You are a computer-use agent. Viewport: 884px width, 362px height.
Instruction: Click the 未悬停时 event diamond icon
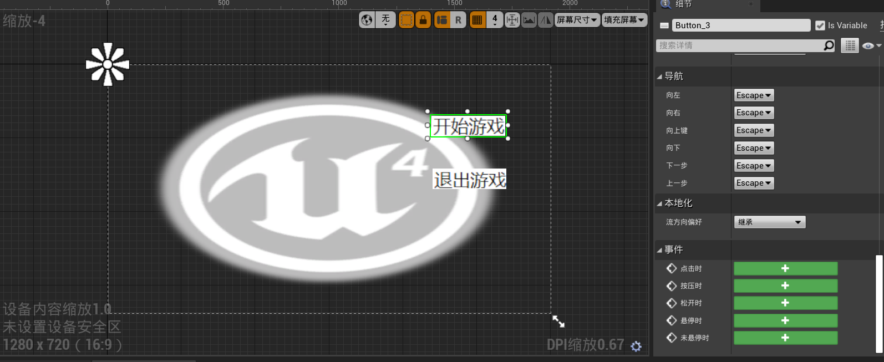pos(672,338)
